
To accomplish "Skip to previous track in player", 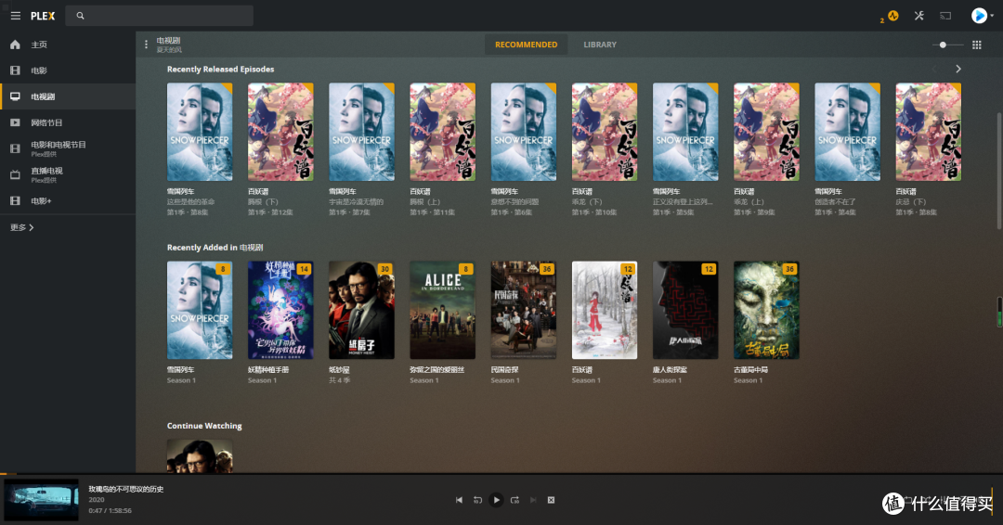I will [459, 500].
